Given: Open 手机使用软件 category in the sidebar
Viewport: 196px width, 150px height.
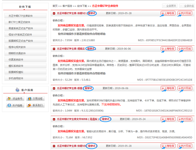Looking at the screenshot, I should click(x=22, y=78).
